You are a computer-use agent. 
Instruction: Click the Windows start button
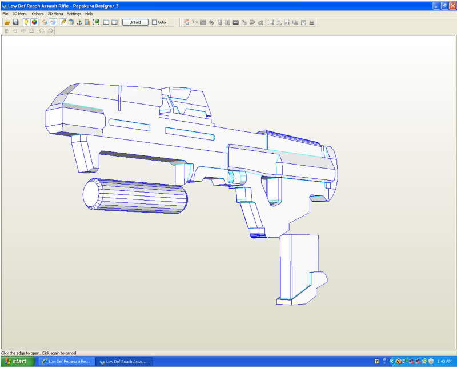coord(17,361)
